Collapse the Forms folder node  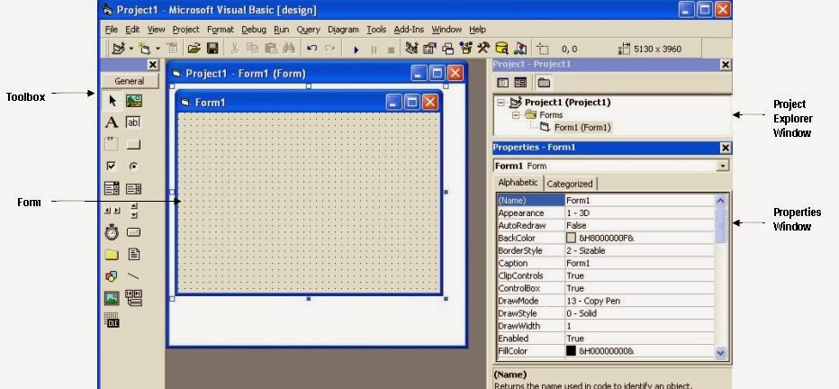(x=516, y=114)
